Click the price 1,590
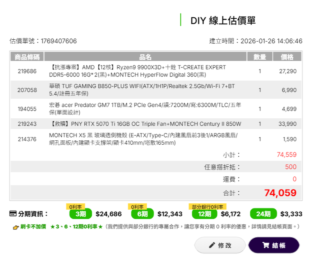Viewport: 312px width, 263px height. tap(290, 139)
